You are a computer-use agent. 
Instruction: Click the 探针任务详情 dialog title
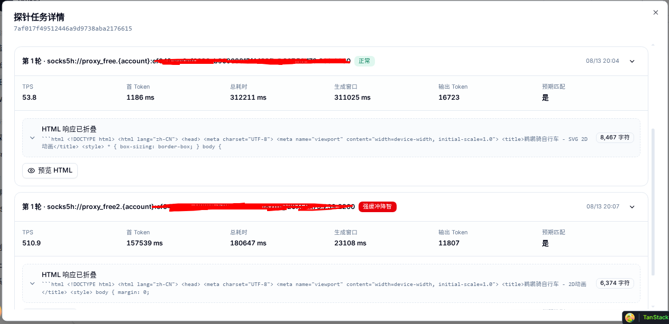(39, 17)
